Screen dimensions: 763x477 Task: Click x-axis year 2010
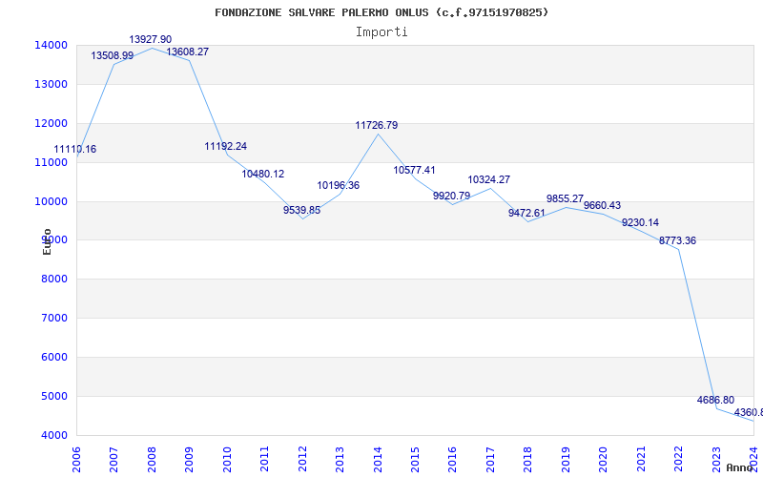[227, 459]
